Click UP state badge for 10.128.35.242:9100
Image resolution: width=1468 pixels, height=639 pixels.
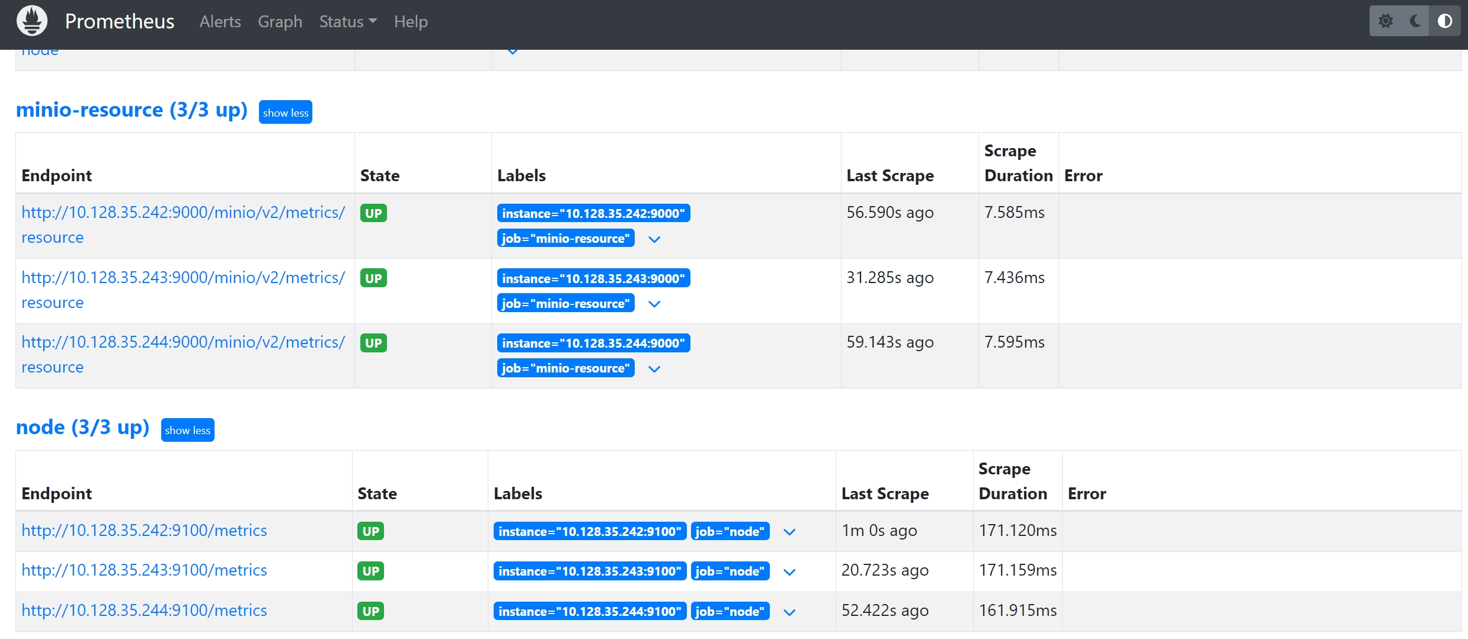pos(371,531)
